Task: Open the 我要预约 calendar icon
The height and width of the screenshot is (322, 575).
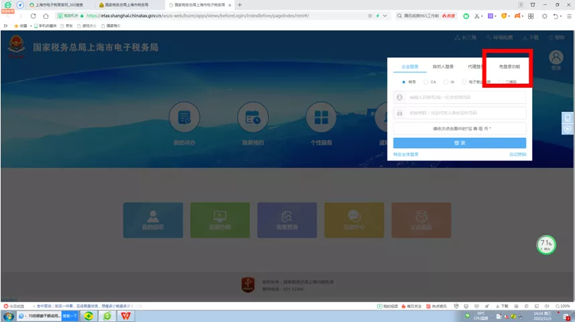Action: [253, 118]
